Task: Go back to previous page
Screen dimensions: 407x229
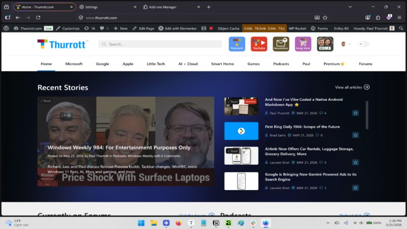Action: coord(18,18)
